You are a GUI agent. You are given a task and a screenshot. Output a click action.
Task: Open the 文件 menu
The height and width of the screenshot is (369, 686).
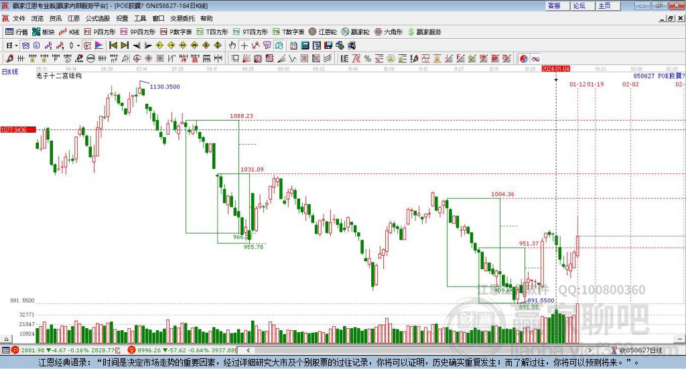(x=19, y=18)
